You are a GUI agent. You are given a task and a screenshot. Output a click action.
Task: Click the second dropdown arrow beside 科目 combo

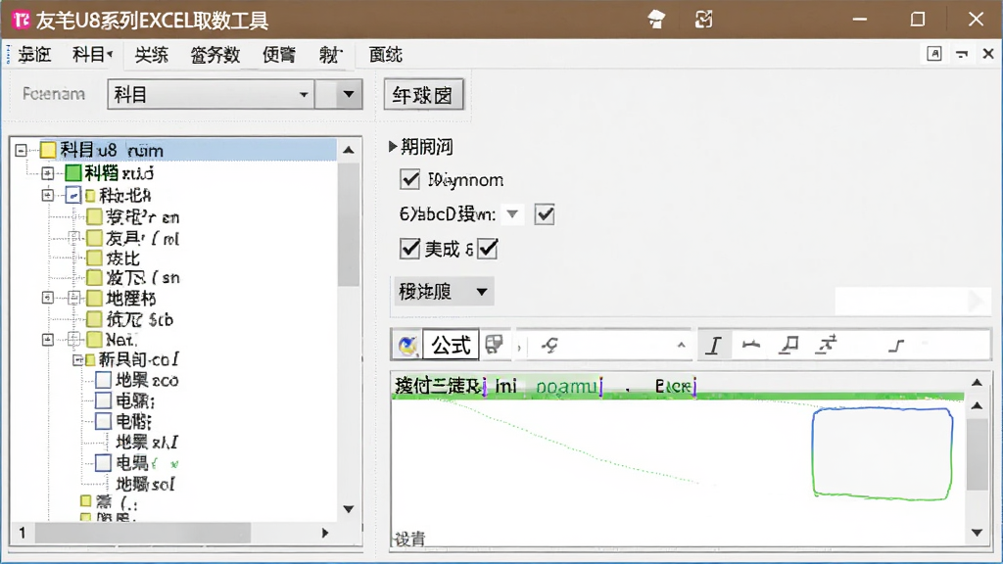348,95
